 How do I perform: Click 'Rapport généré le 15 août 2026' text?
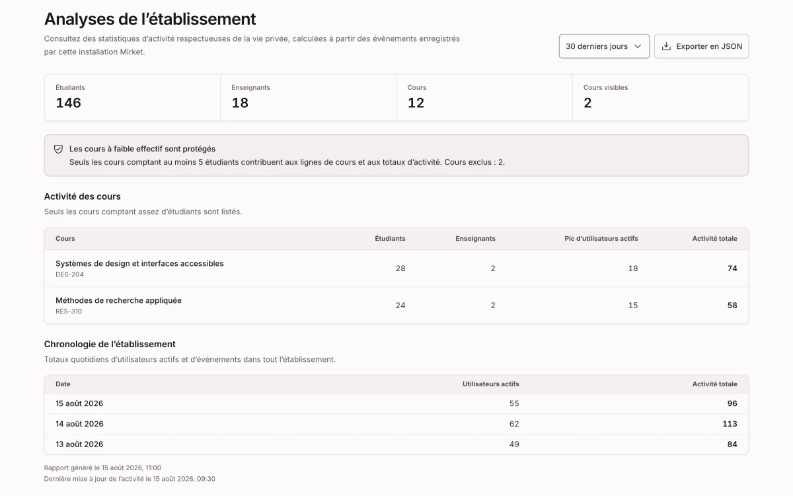[x=102, y=468]
